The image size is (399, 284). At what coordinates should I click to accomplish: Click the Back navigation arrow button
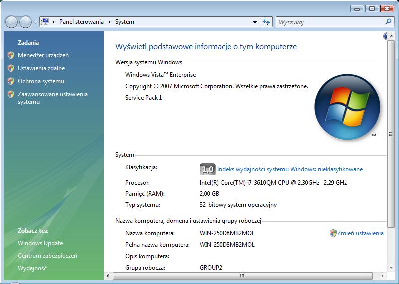coord(11,22)
